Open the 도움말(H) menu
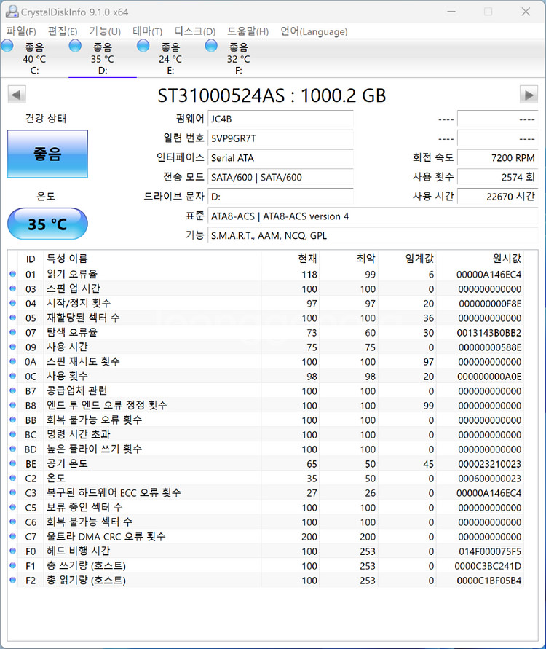The height and width of the screenshot is (649, 546). point(248,31)
